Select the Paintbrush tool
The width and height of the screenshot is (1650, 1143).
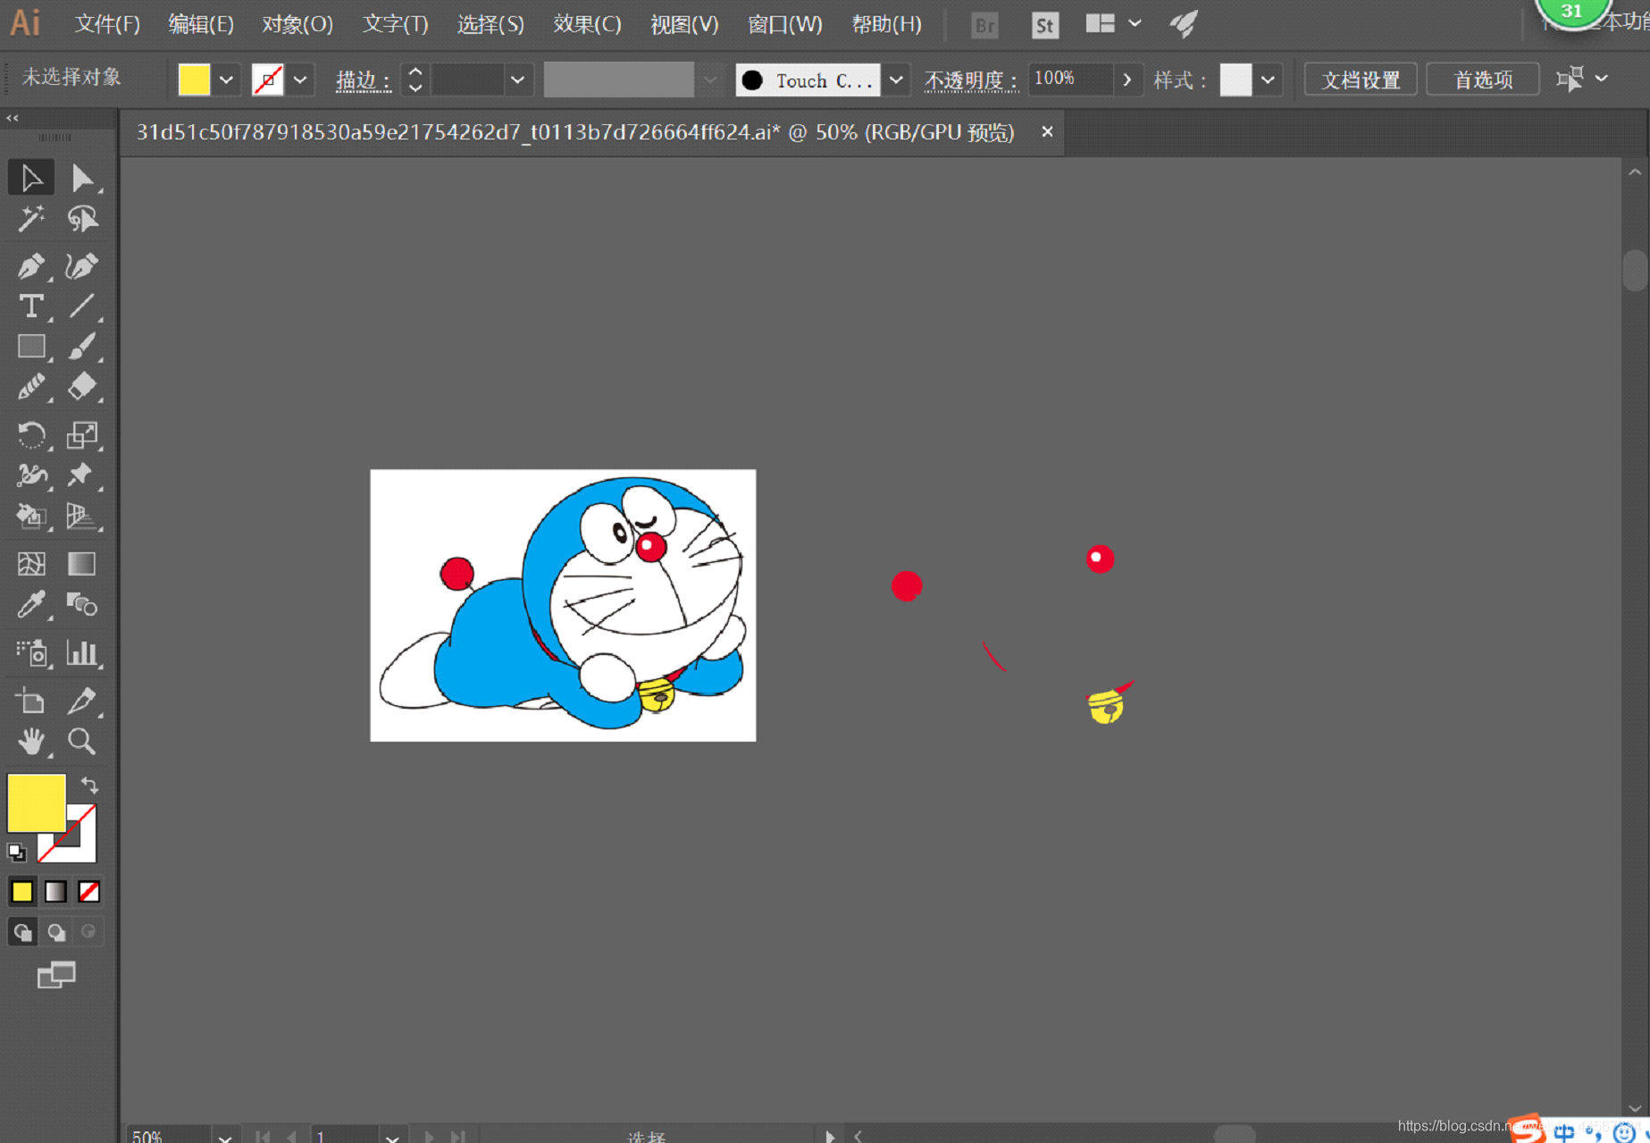click(82, 346)
